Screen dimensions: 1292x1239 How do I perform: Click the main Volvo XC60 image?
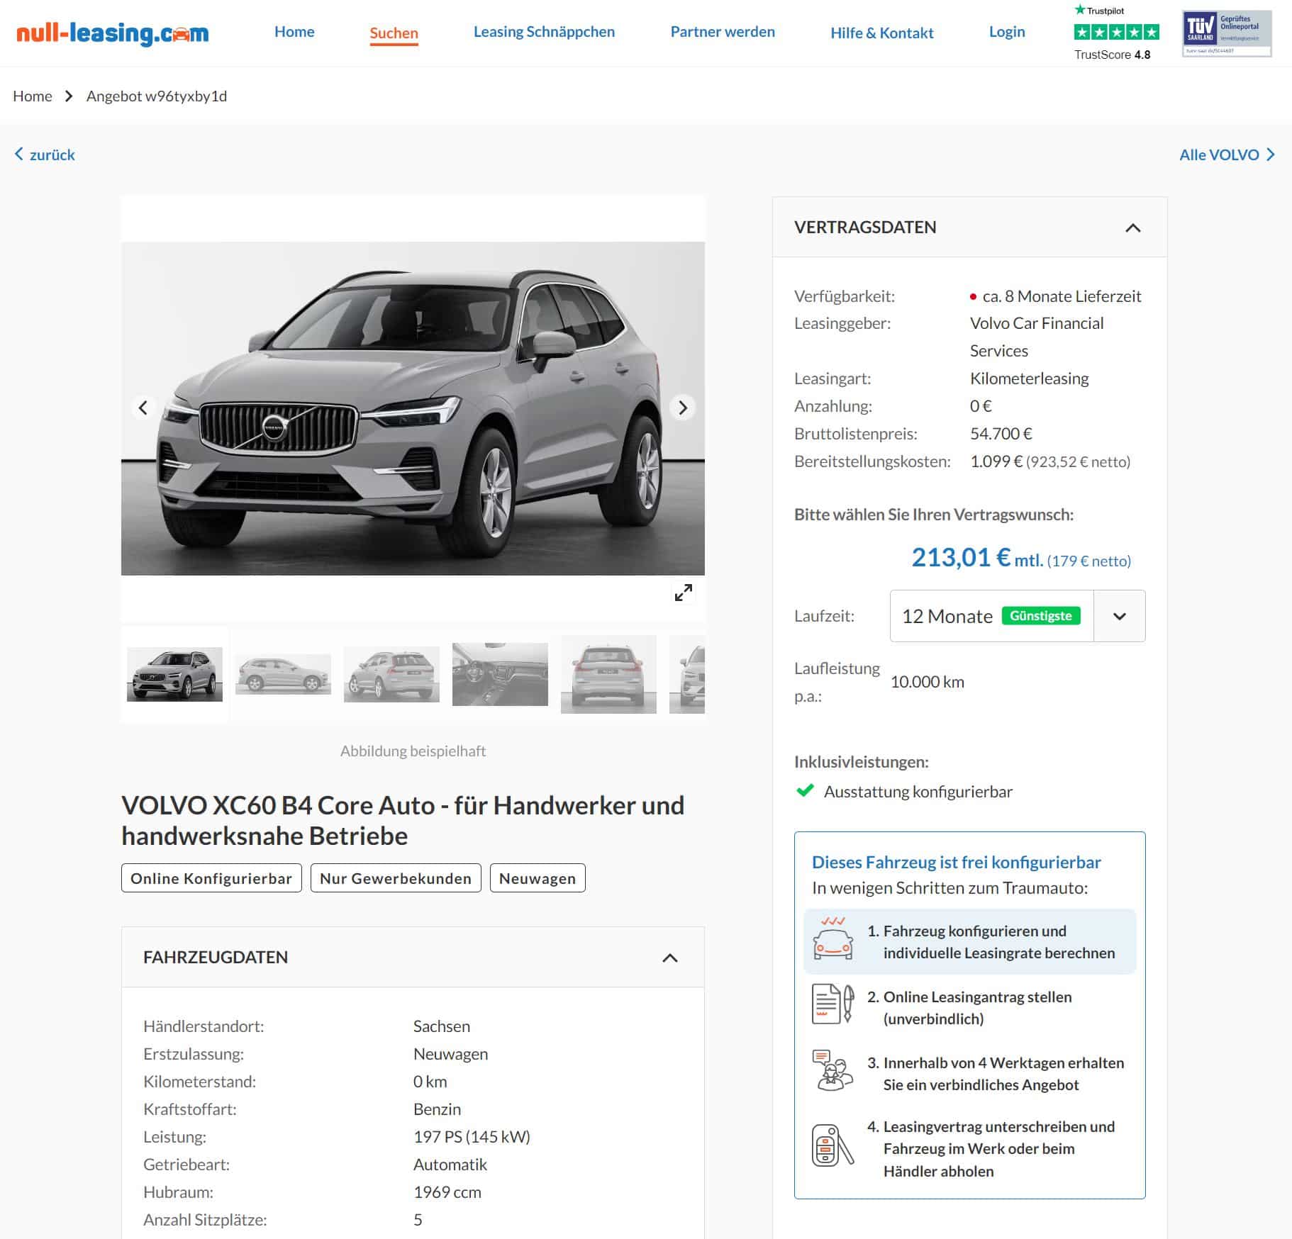tap(413, 408)
